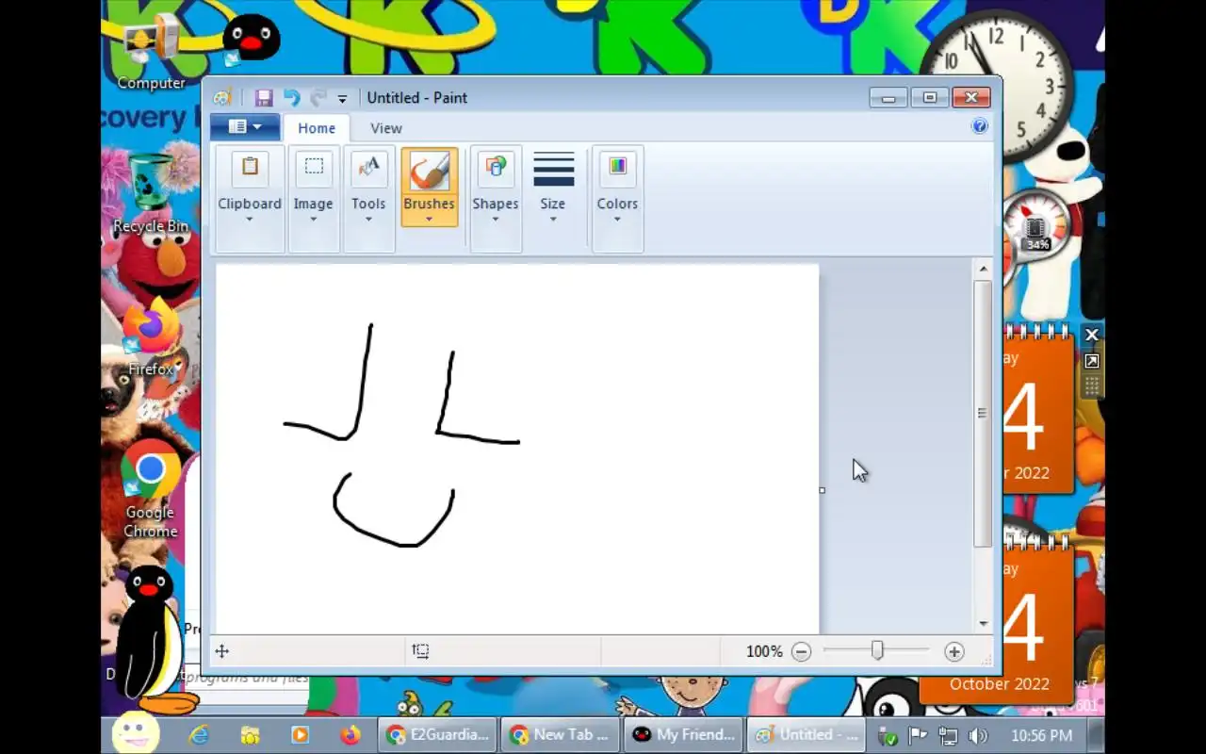Click the down arrow of the vertical scrollbar
Screen dimensions: 1206x754
pyautogui.click(x=984, y=623)
